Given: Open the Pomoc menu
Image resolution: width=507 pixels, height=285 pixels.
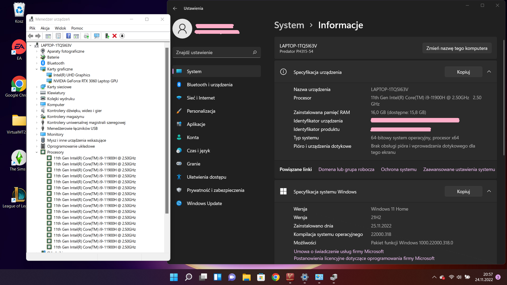Looking at the screenshot, I should pos(77,28).
